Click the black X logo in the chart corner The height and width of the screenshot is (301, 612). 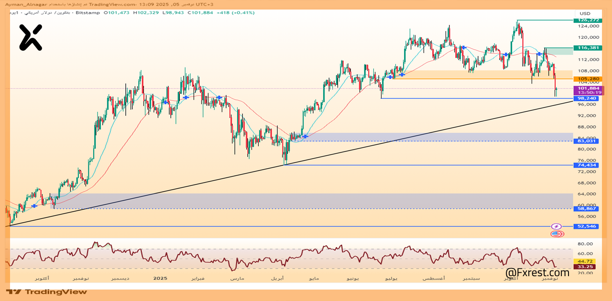31,37
